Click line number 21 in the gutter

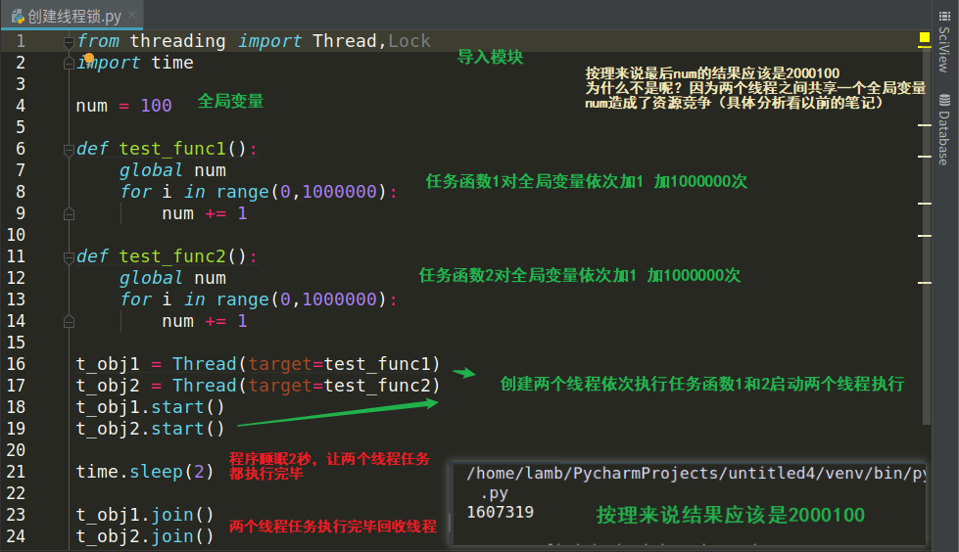click(x=16, y=472)
